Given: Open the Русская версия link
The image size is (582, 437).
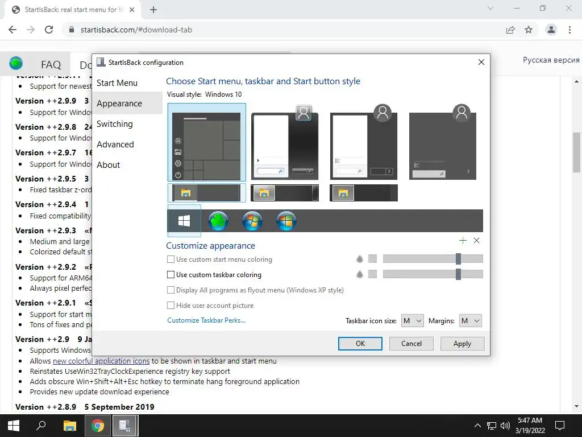Looking at the screenshot, I should tap(551, 60).
